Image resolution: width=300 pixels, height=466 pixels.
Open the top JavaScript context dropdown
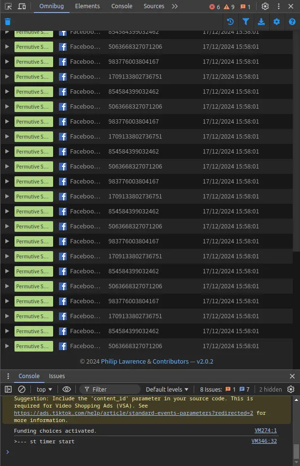click(44, 389)
